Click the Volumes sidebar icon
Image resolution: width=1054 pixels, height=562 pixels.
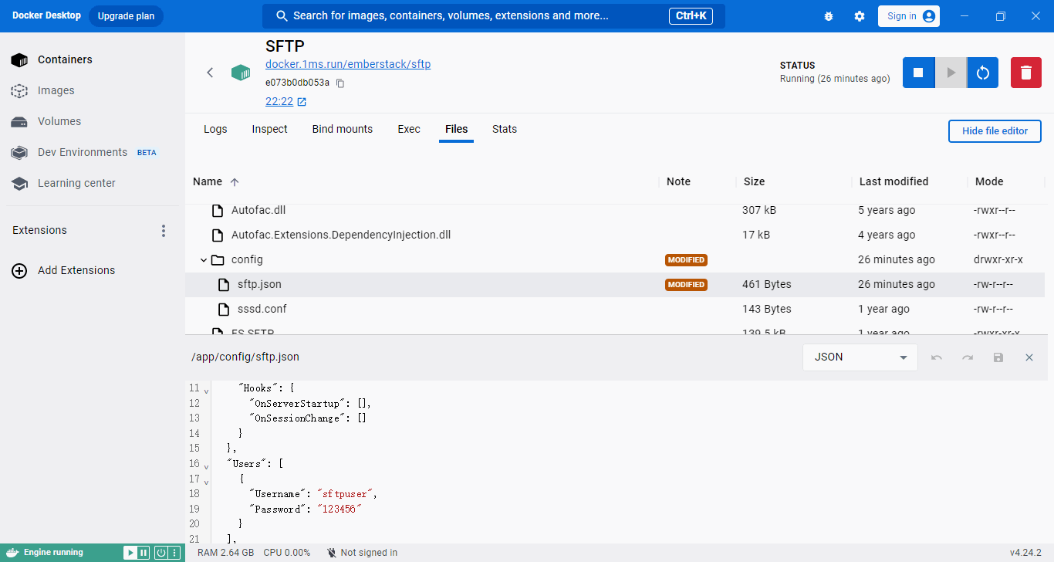19,121
